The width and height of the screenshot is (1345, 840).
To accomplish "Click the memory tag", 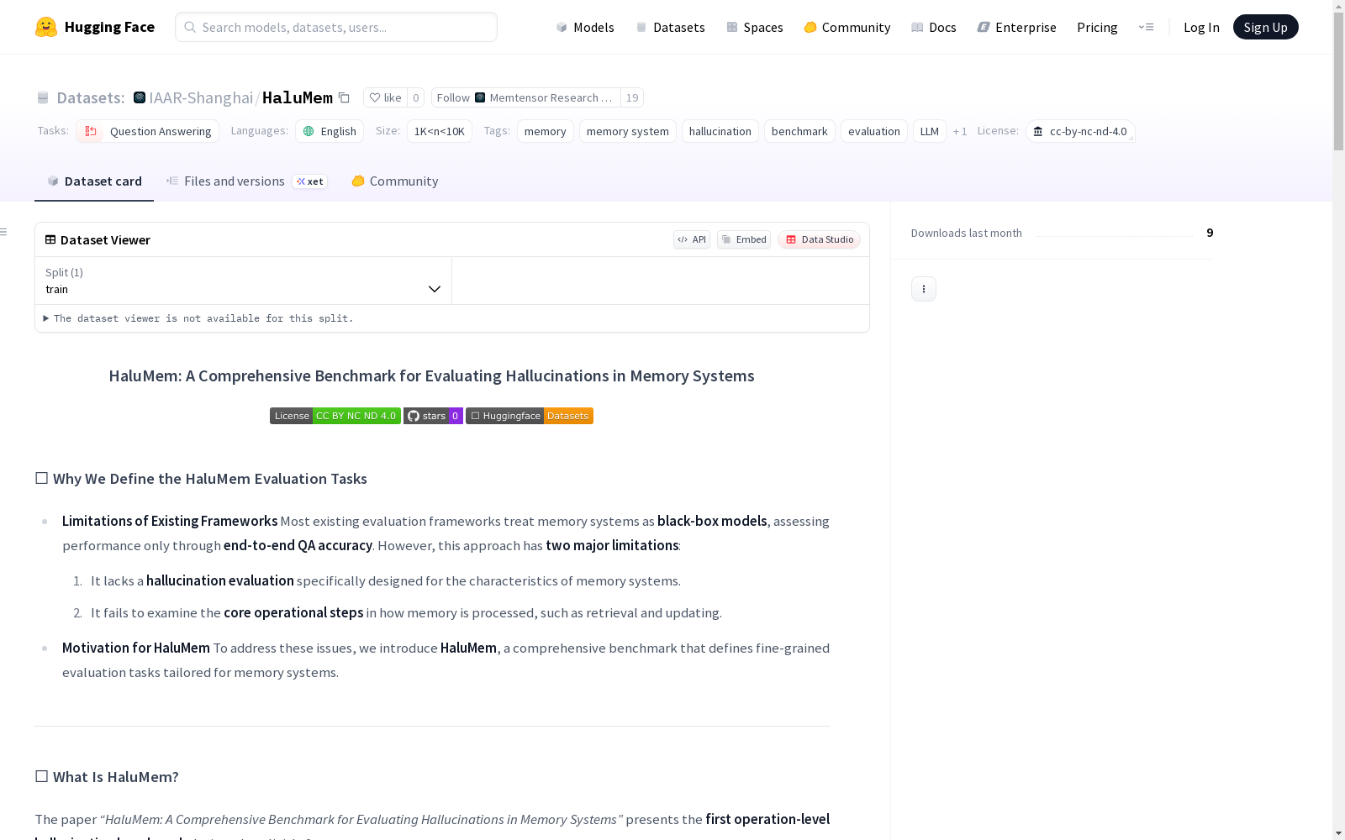I will pos(546,131).
